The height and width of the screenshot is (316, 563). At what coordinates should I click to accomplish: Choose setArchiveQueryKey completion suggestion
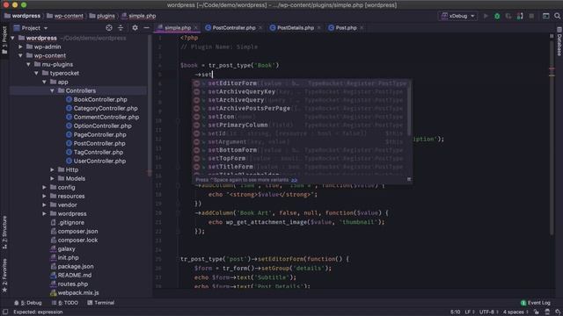pos(301,91)
